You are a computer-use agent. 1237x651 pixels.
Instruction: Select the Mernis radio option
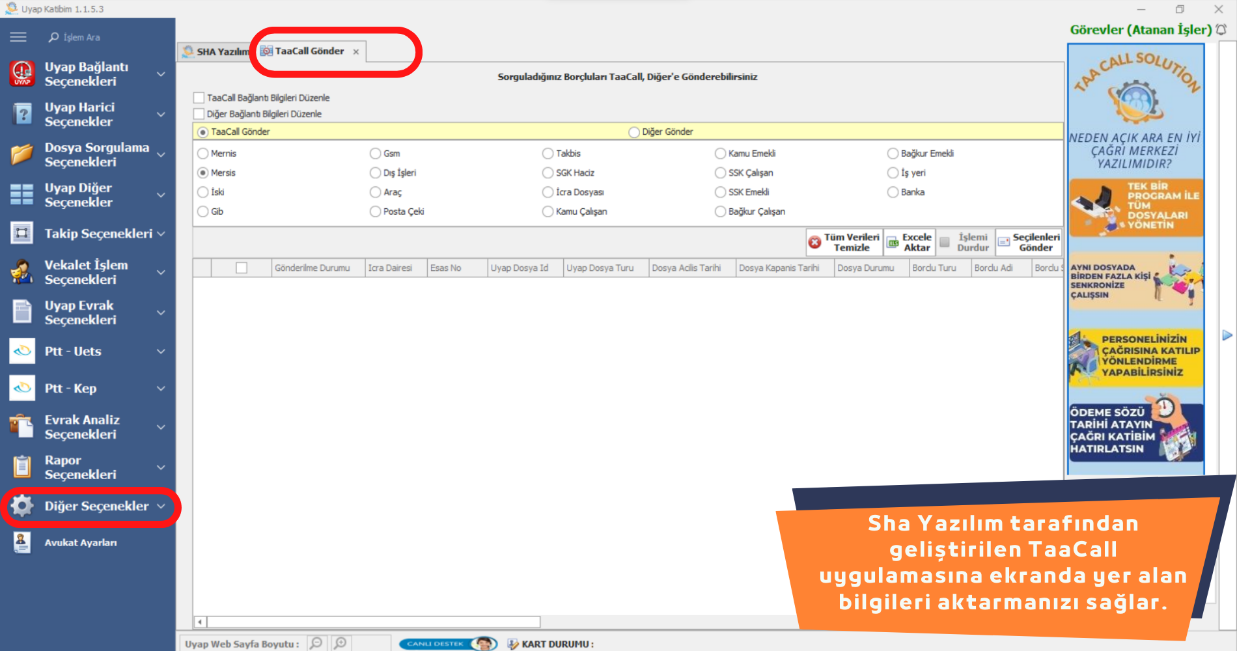(x=203, y=154)
